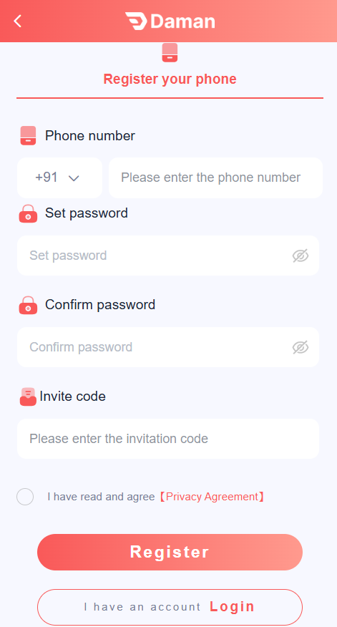Show password in Confirm password field

[x=301, y=347]
